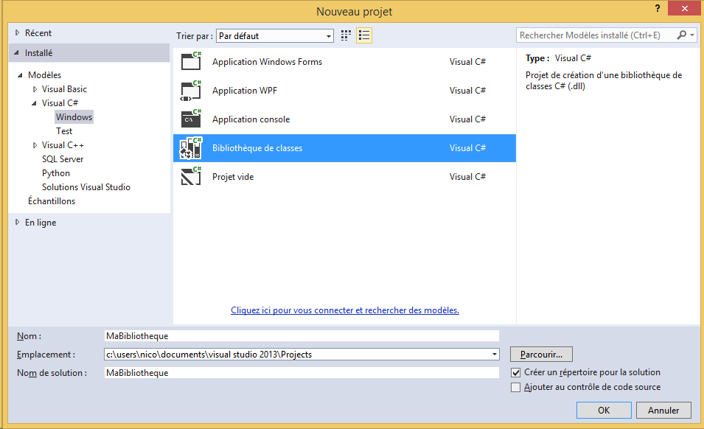Switch to small icons grid view
The width and height of the screenshot is (704, 429).
coord(346,35)
